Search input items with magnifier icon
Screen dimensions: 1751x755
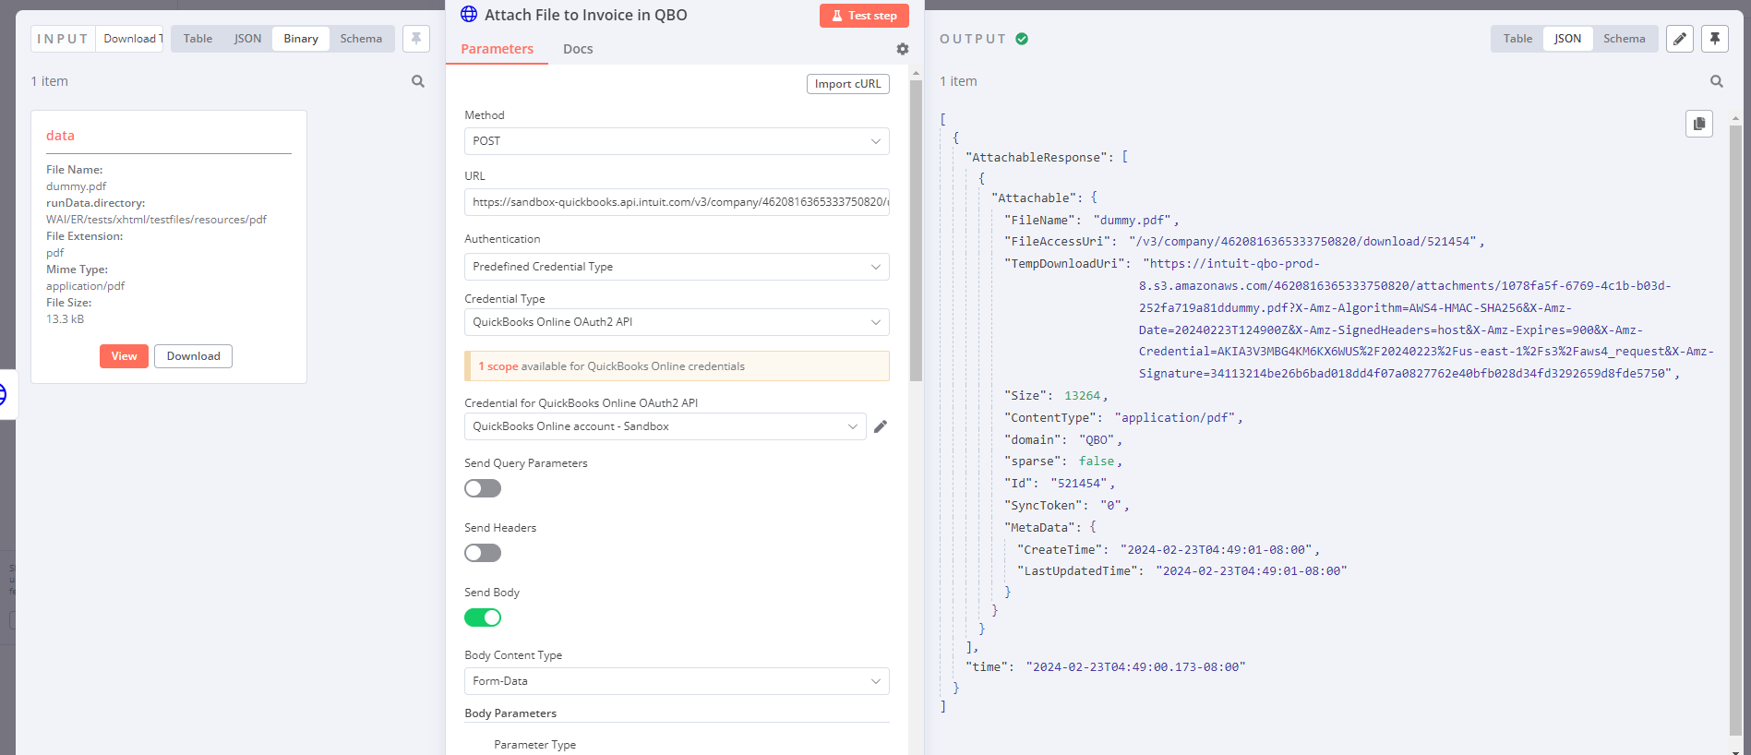tap(418, 81)
